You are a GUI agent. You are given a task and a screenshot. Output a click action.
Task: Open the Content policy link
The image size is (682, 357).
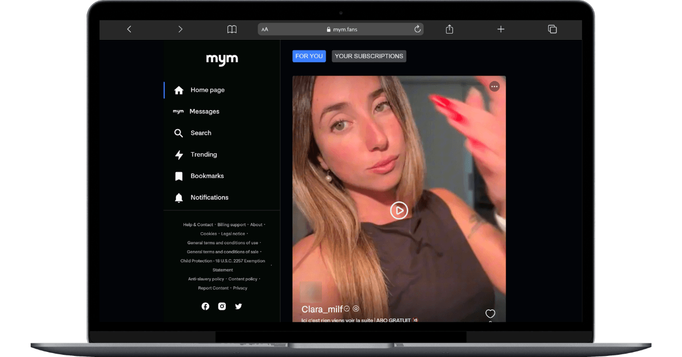[243, 279]
